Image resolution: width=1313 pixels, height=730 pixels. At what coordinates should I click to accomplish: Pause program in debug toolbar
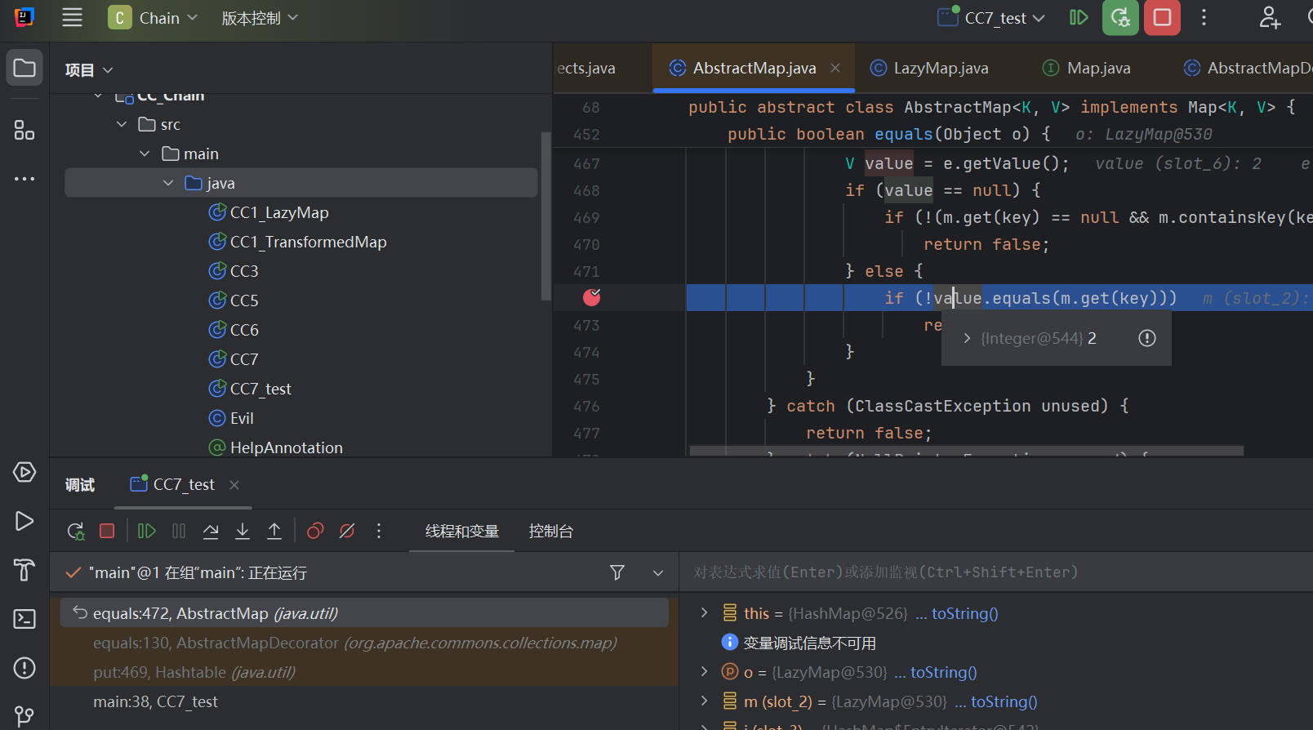pyautogui.click(x=179, y=532)
